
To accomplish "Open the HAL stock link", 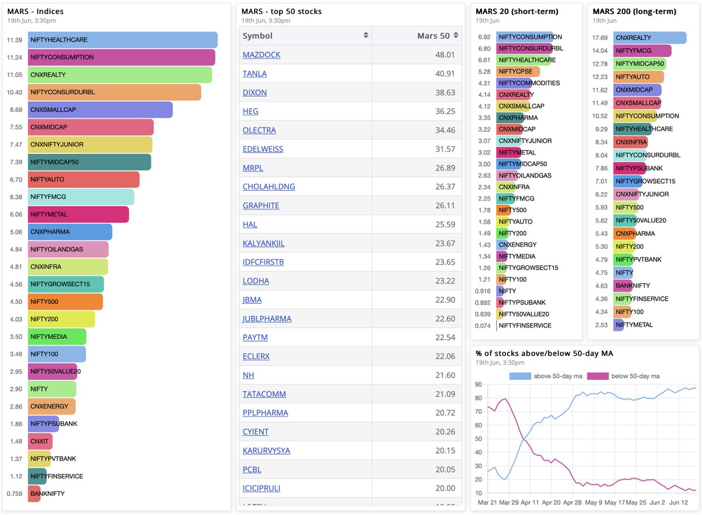I will click(x=250, y=224).
